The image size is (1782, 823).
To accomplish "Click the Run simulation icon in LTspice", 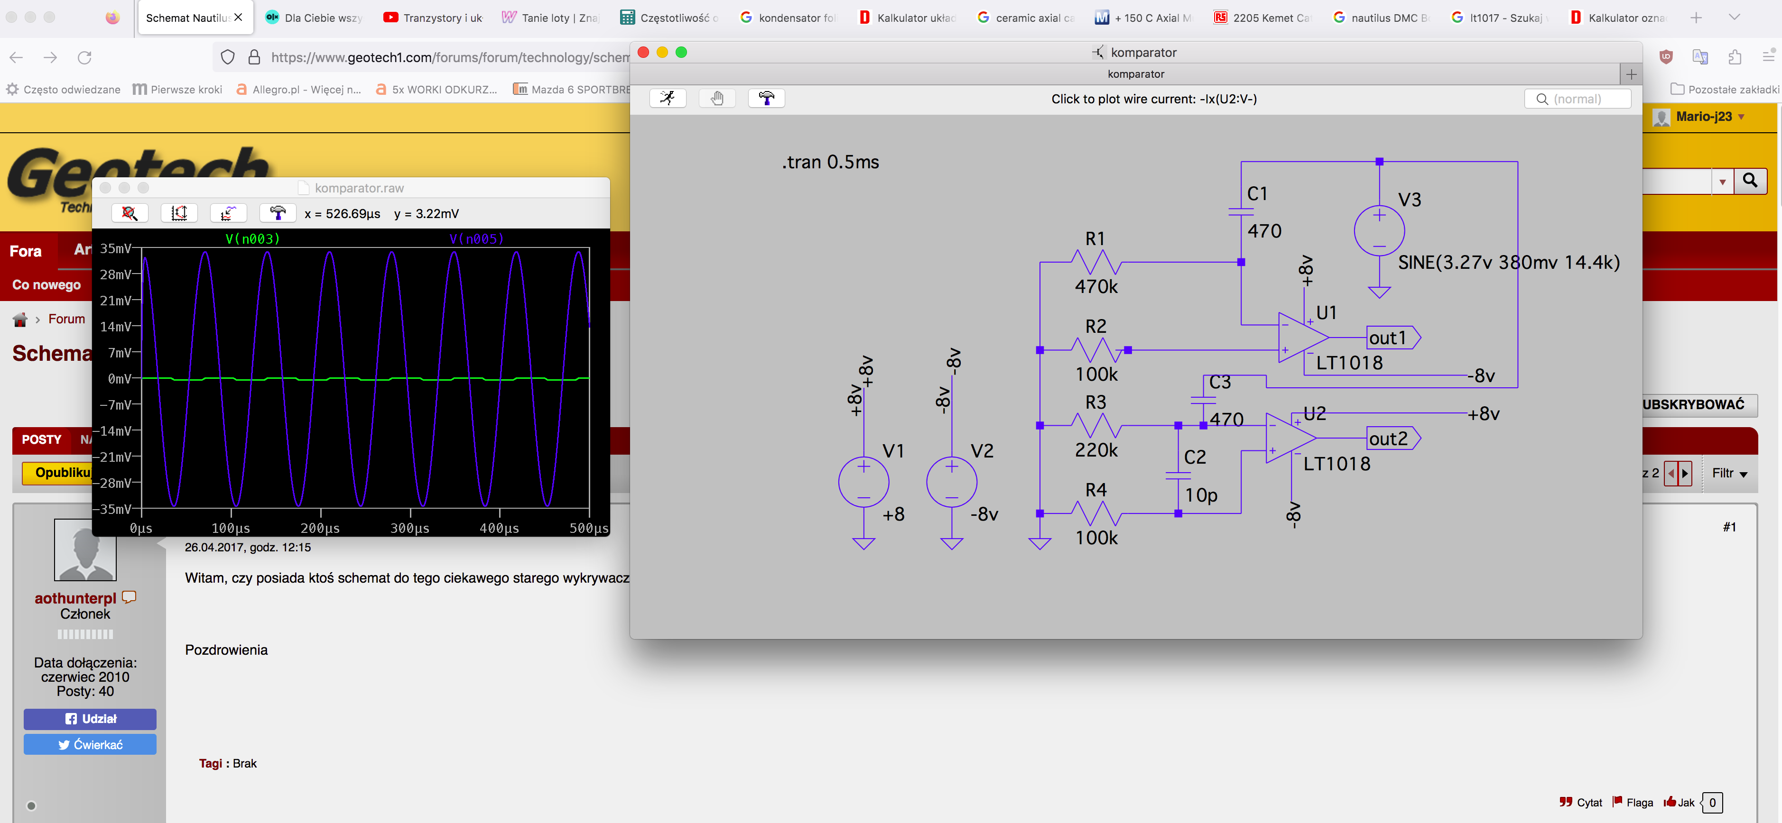I will pos(668,98).
